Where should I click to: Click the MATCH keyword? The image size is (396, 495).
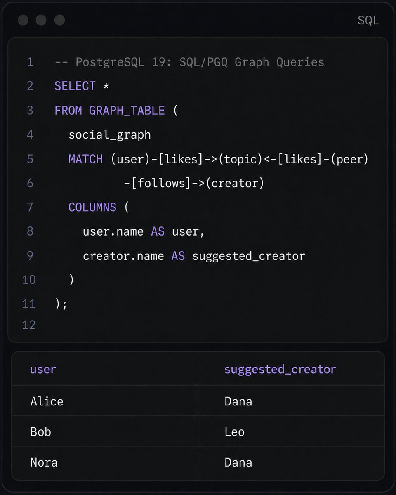[85, 159]
